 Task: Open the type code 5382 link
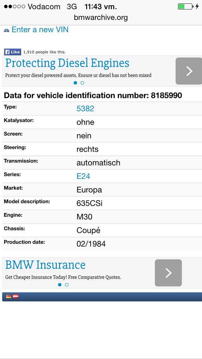click(x=85, y=108)
